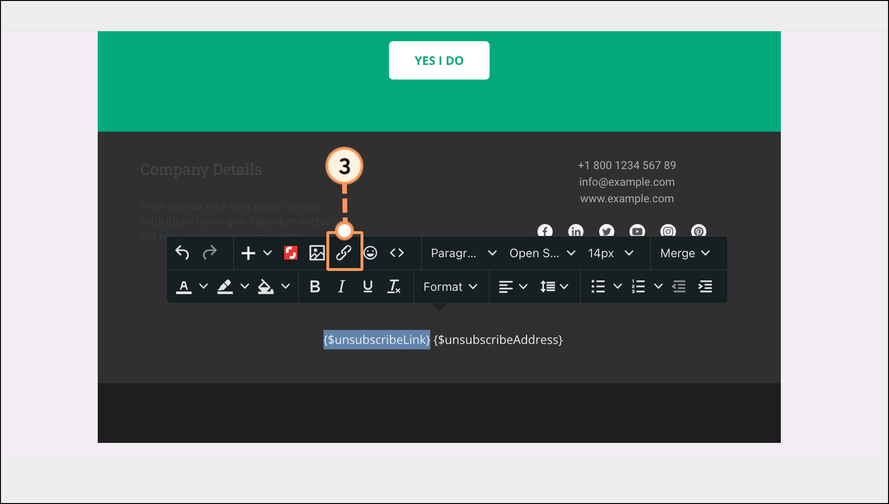Viewport: 889px width, 504px height.
Task: Open the source code view icon
Action: (397, 253)
